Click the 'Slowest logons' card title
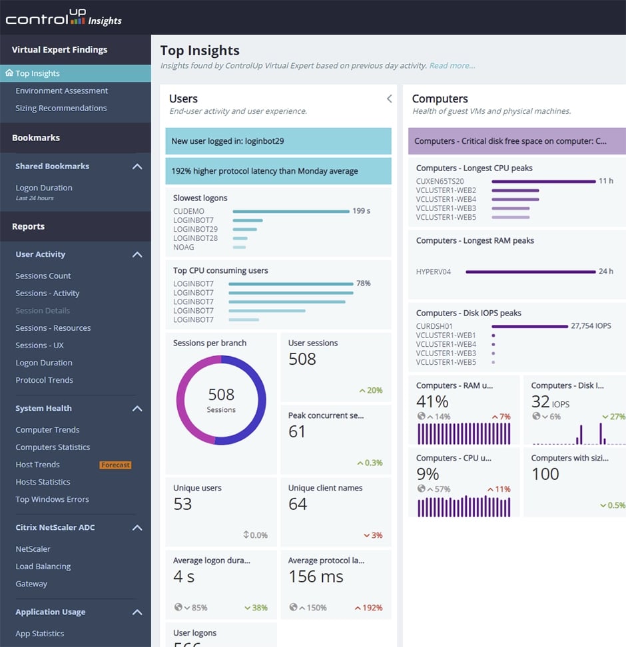Screen dimensions: 626x647 coord(200,198)
